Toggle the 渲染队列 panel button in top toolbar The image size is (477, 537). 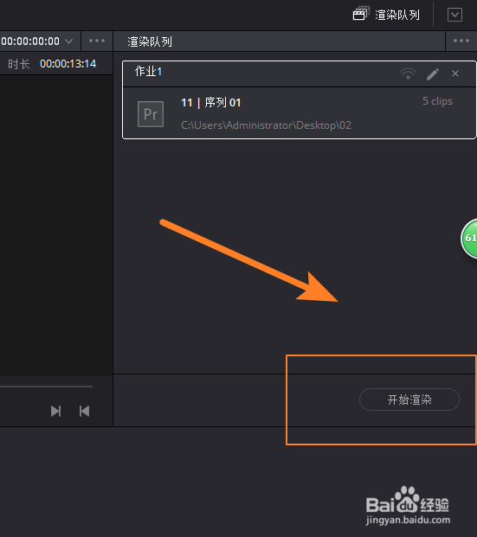tap(386, 15)
